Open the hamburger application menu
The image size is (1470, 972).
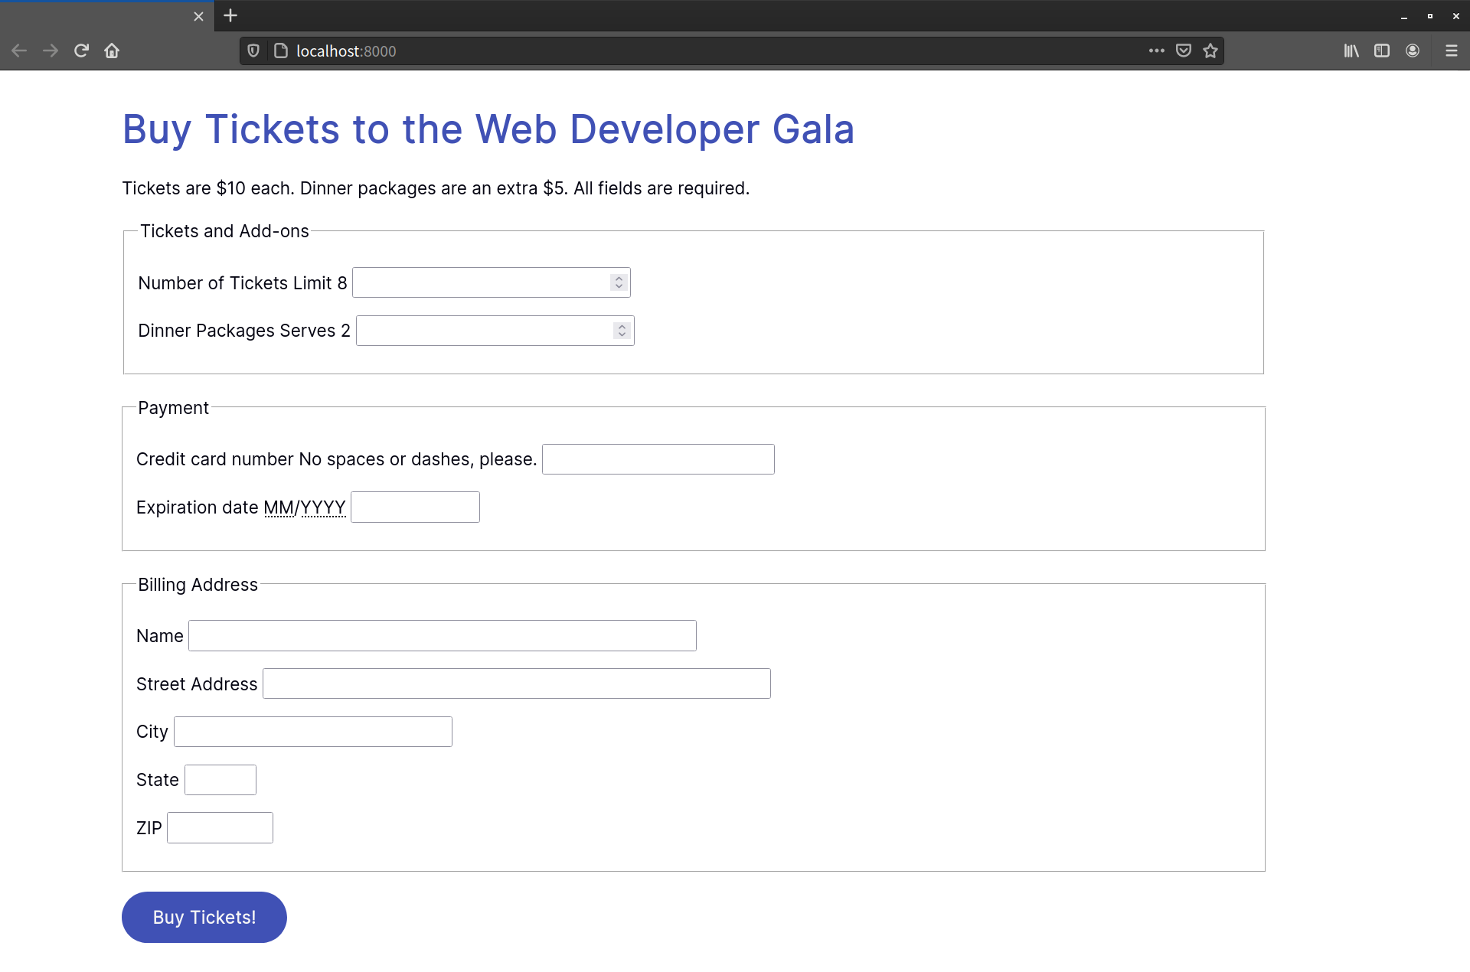pyautogui.click(x=1451, y=51)
